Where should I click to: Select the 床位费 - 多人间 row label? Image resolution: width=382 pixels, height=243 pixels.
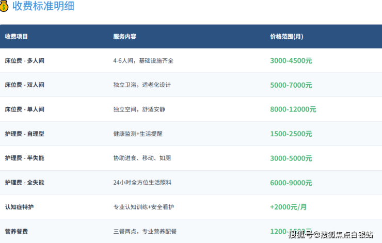[x=24, y=61]
